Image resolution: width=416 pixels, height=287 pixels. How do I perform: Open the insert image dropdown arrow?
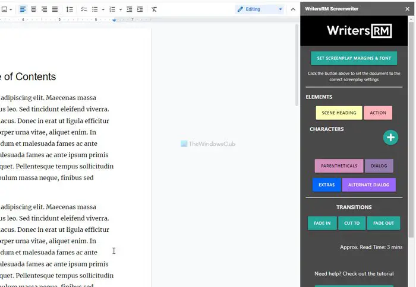pyautogui.click(x=11, y=9)
